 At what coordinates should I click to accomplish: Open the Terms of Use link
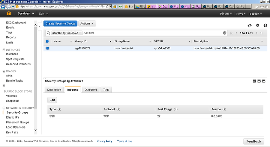[x=124, y=141]
